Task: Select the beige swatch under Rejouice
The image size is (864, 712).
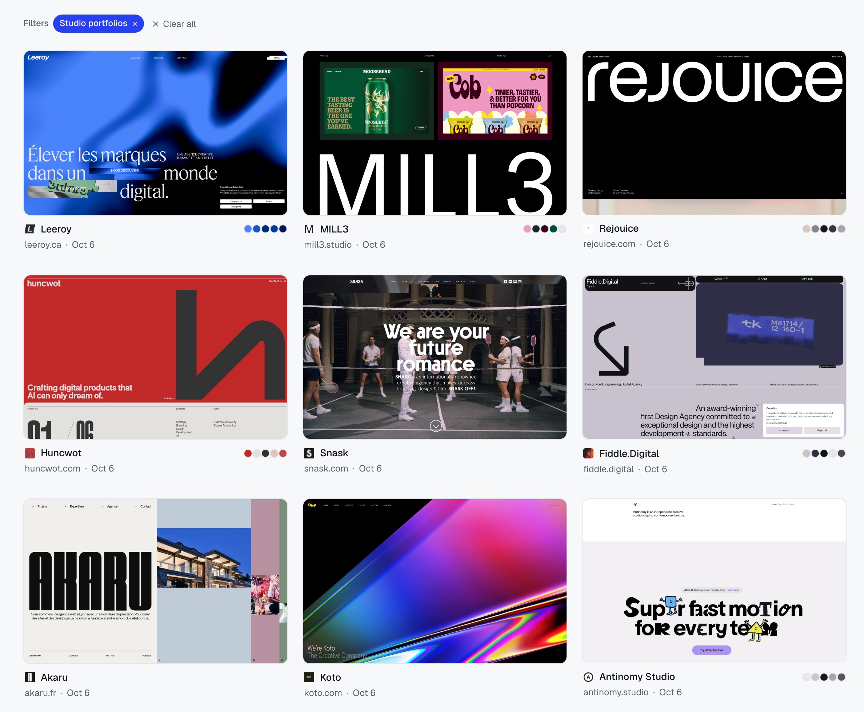Action: point(806,229)
